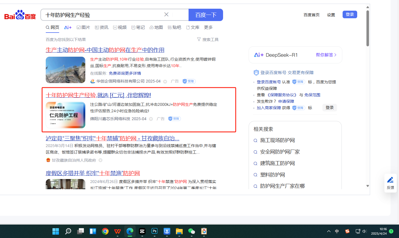Click the page vertical scrollbar thumb
Screen dimensions: 399x238
click(x=368, y=28)
